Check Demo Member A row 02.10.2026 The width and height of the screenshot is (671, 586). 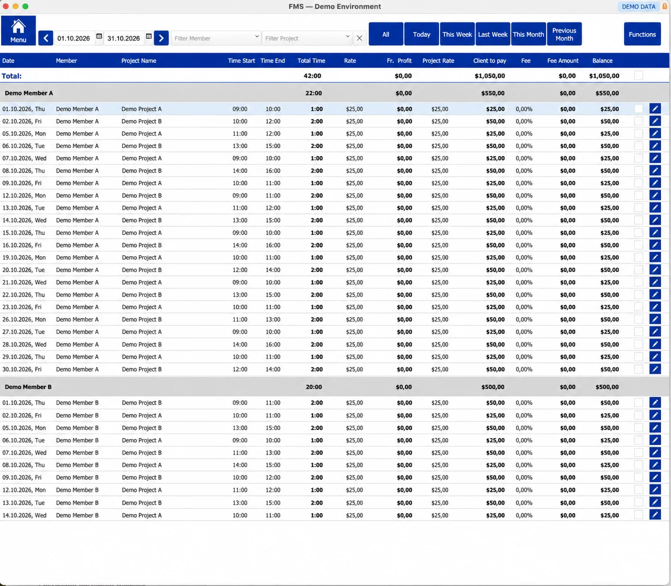click(638, 121)
